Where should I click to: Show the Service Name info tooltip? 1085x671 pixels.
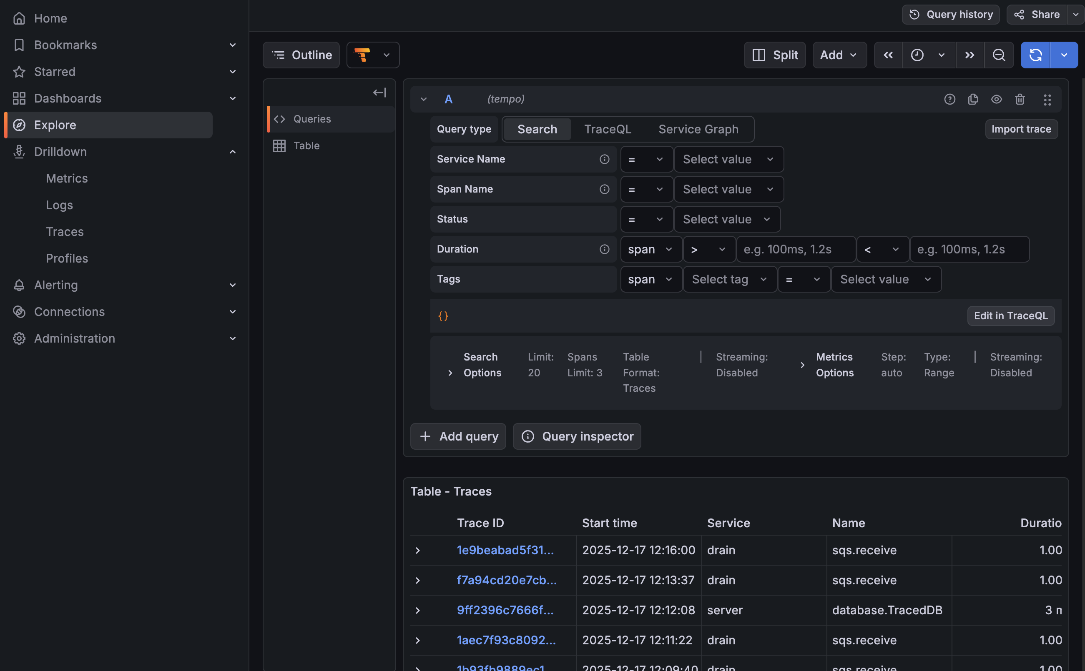pyautogui.click(x=605, y=159)
